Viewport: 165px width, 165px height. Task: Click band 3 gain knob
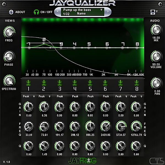point(59,107)
